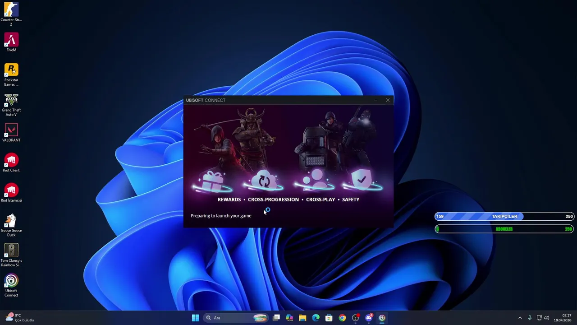
Task: Open the Windows Start menu
Action: tap(195, 318)
